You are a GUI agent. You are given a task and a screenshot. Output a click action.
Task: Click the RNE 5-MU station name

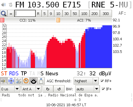(x=110, y=5)
